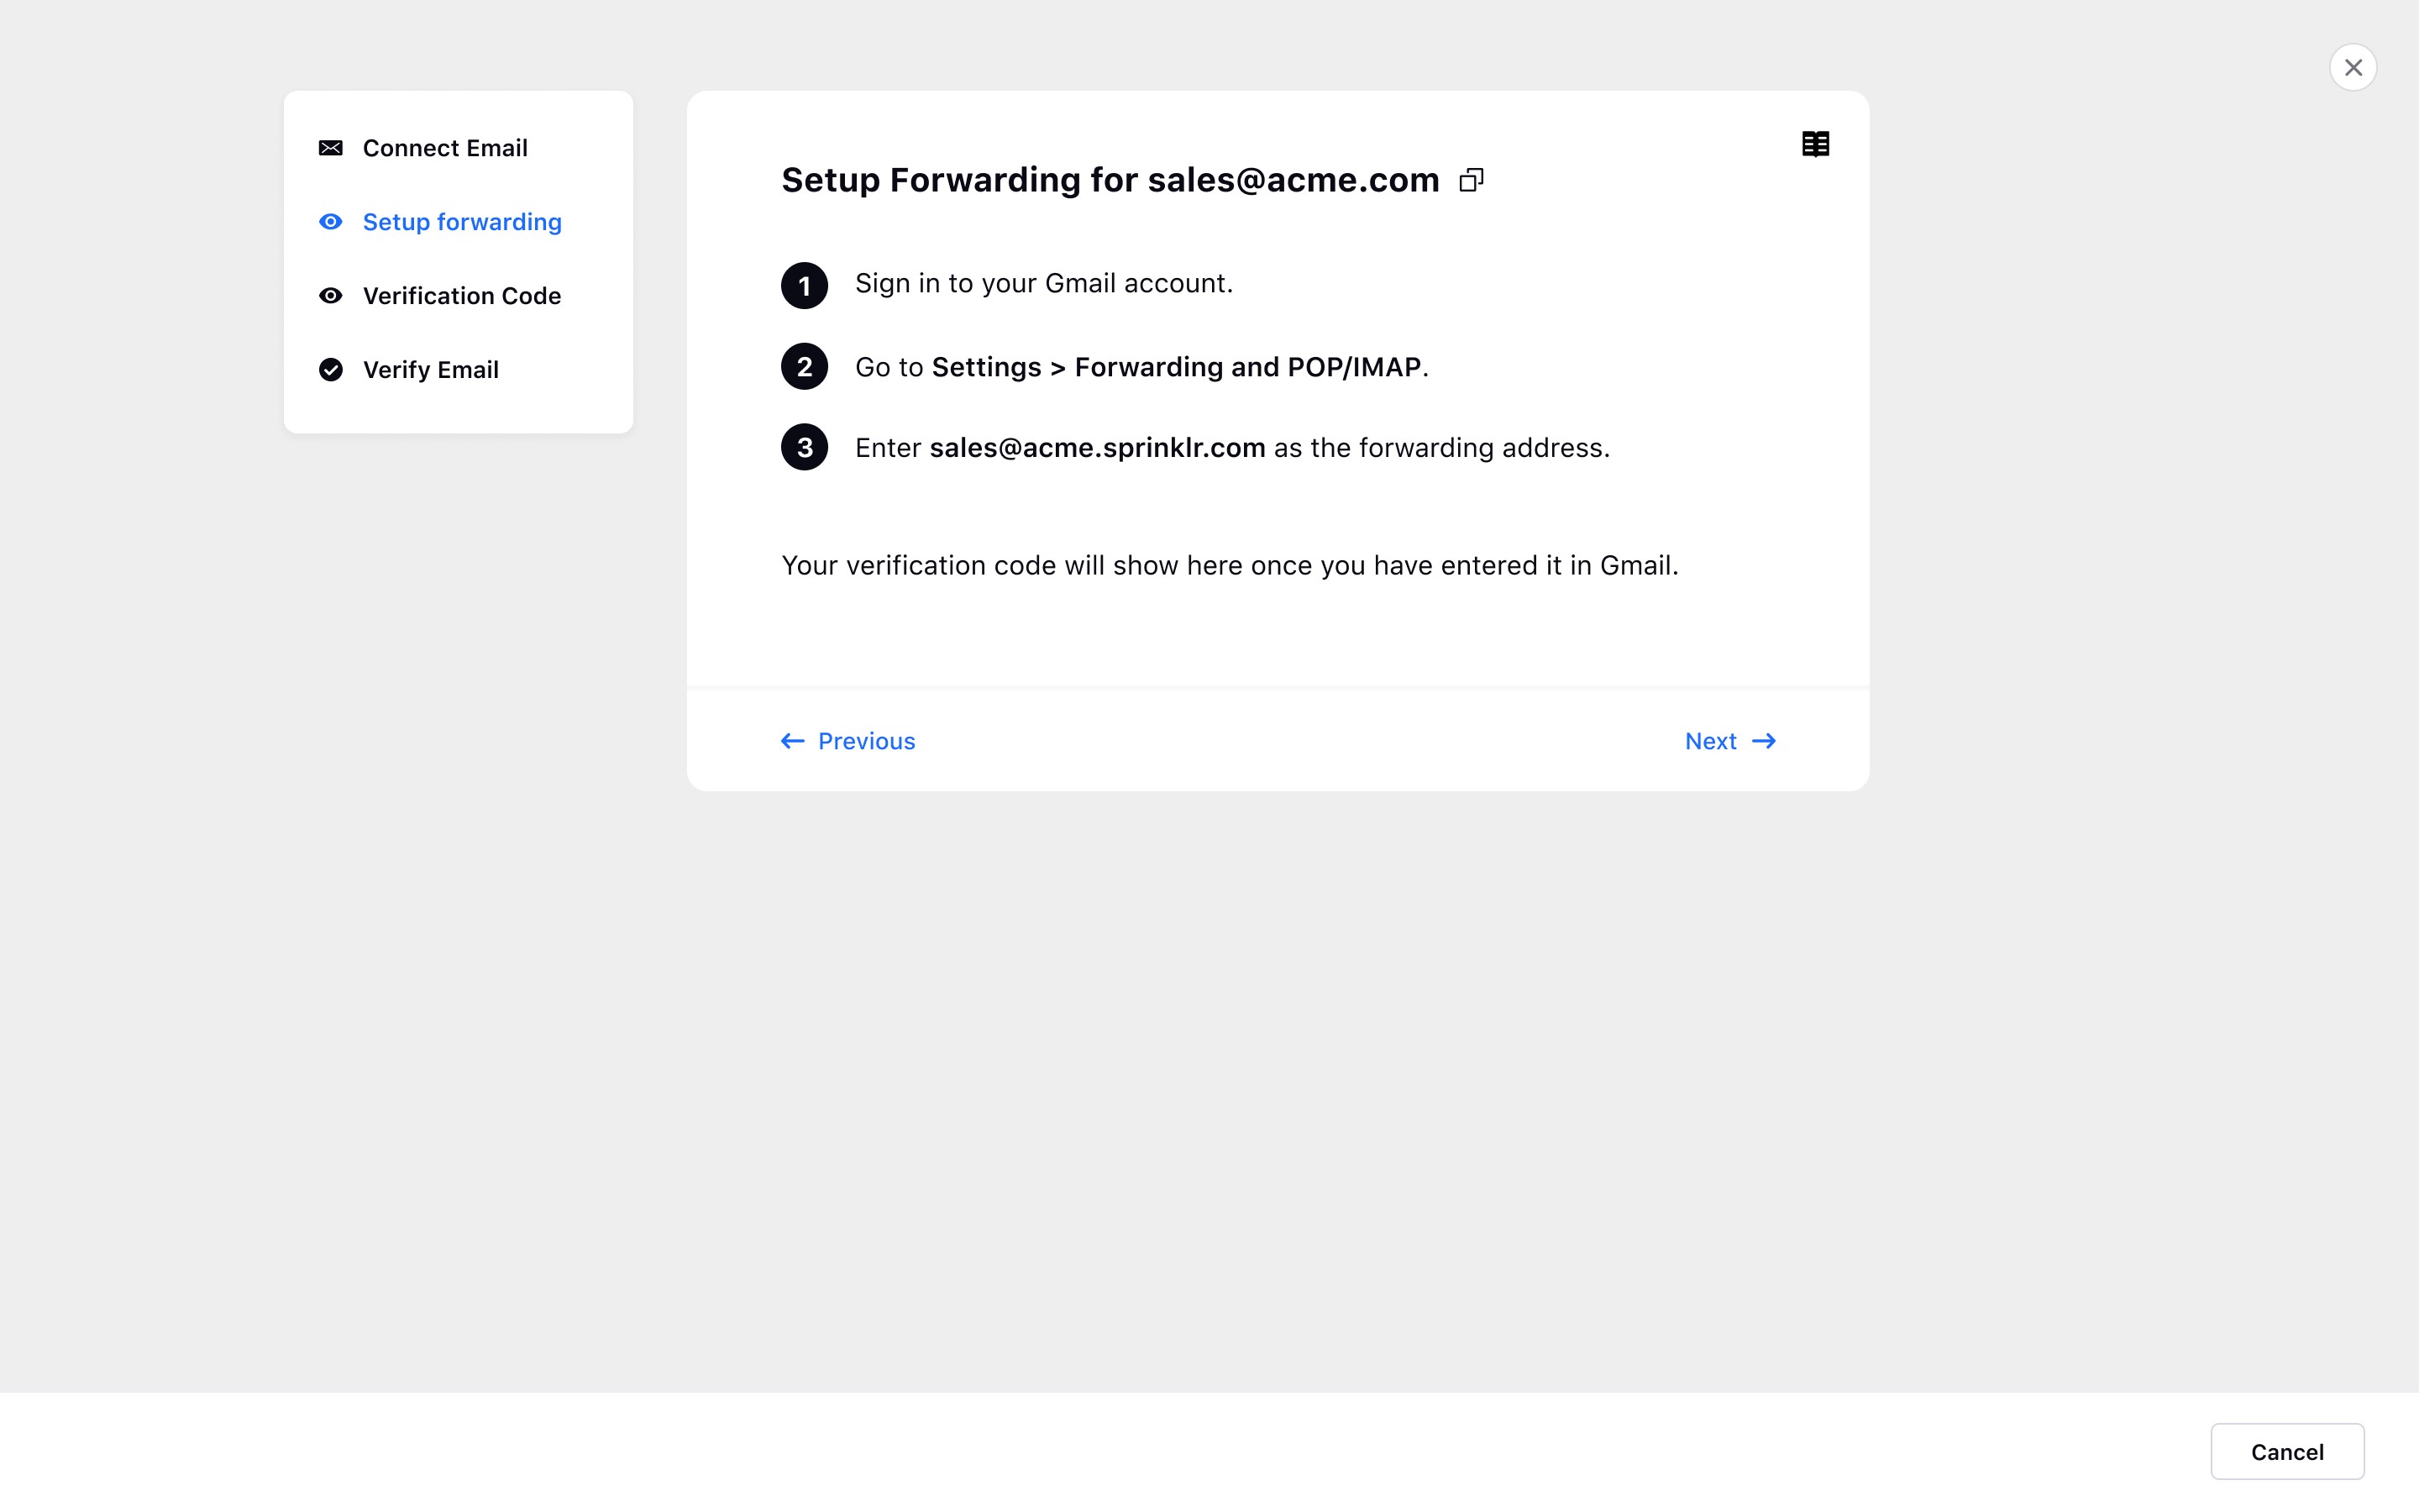Click the Cancel button

[x=2287, y=1451]
